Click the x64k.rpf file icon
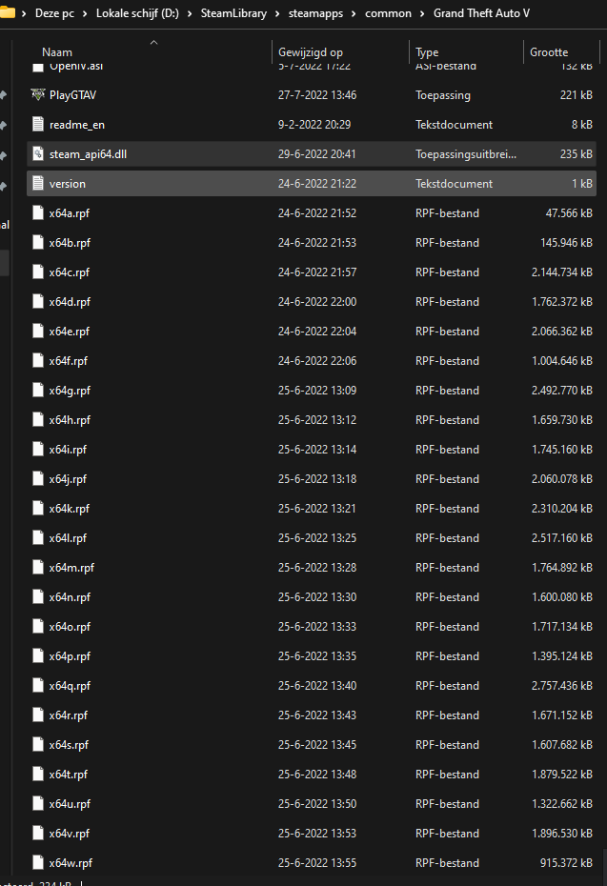Viewport: 607px width, 886px height. pyautogui.click(x=38, y=508)
